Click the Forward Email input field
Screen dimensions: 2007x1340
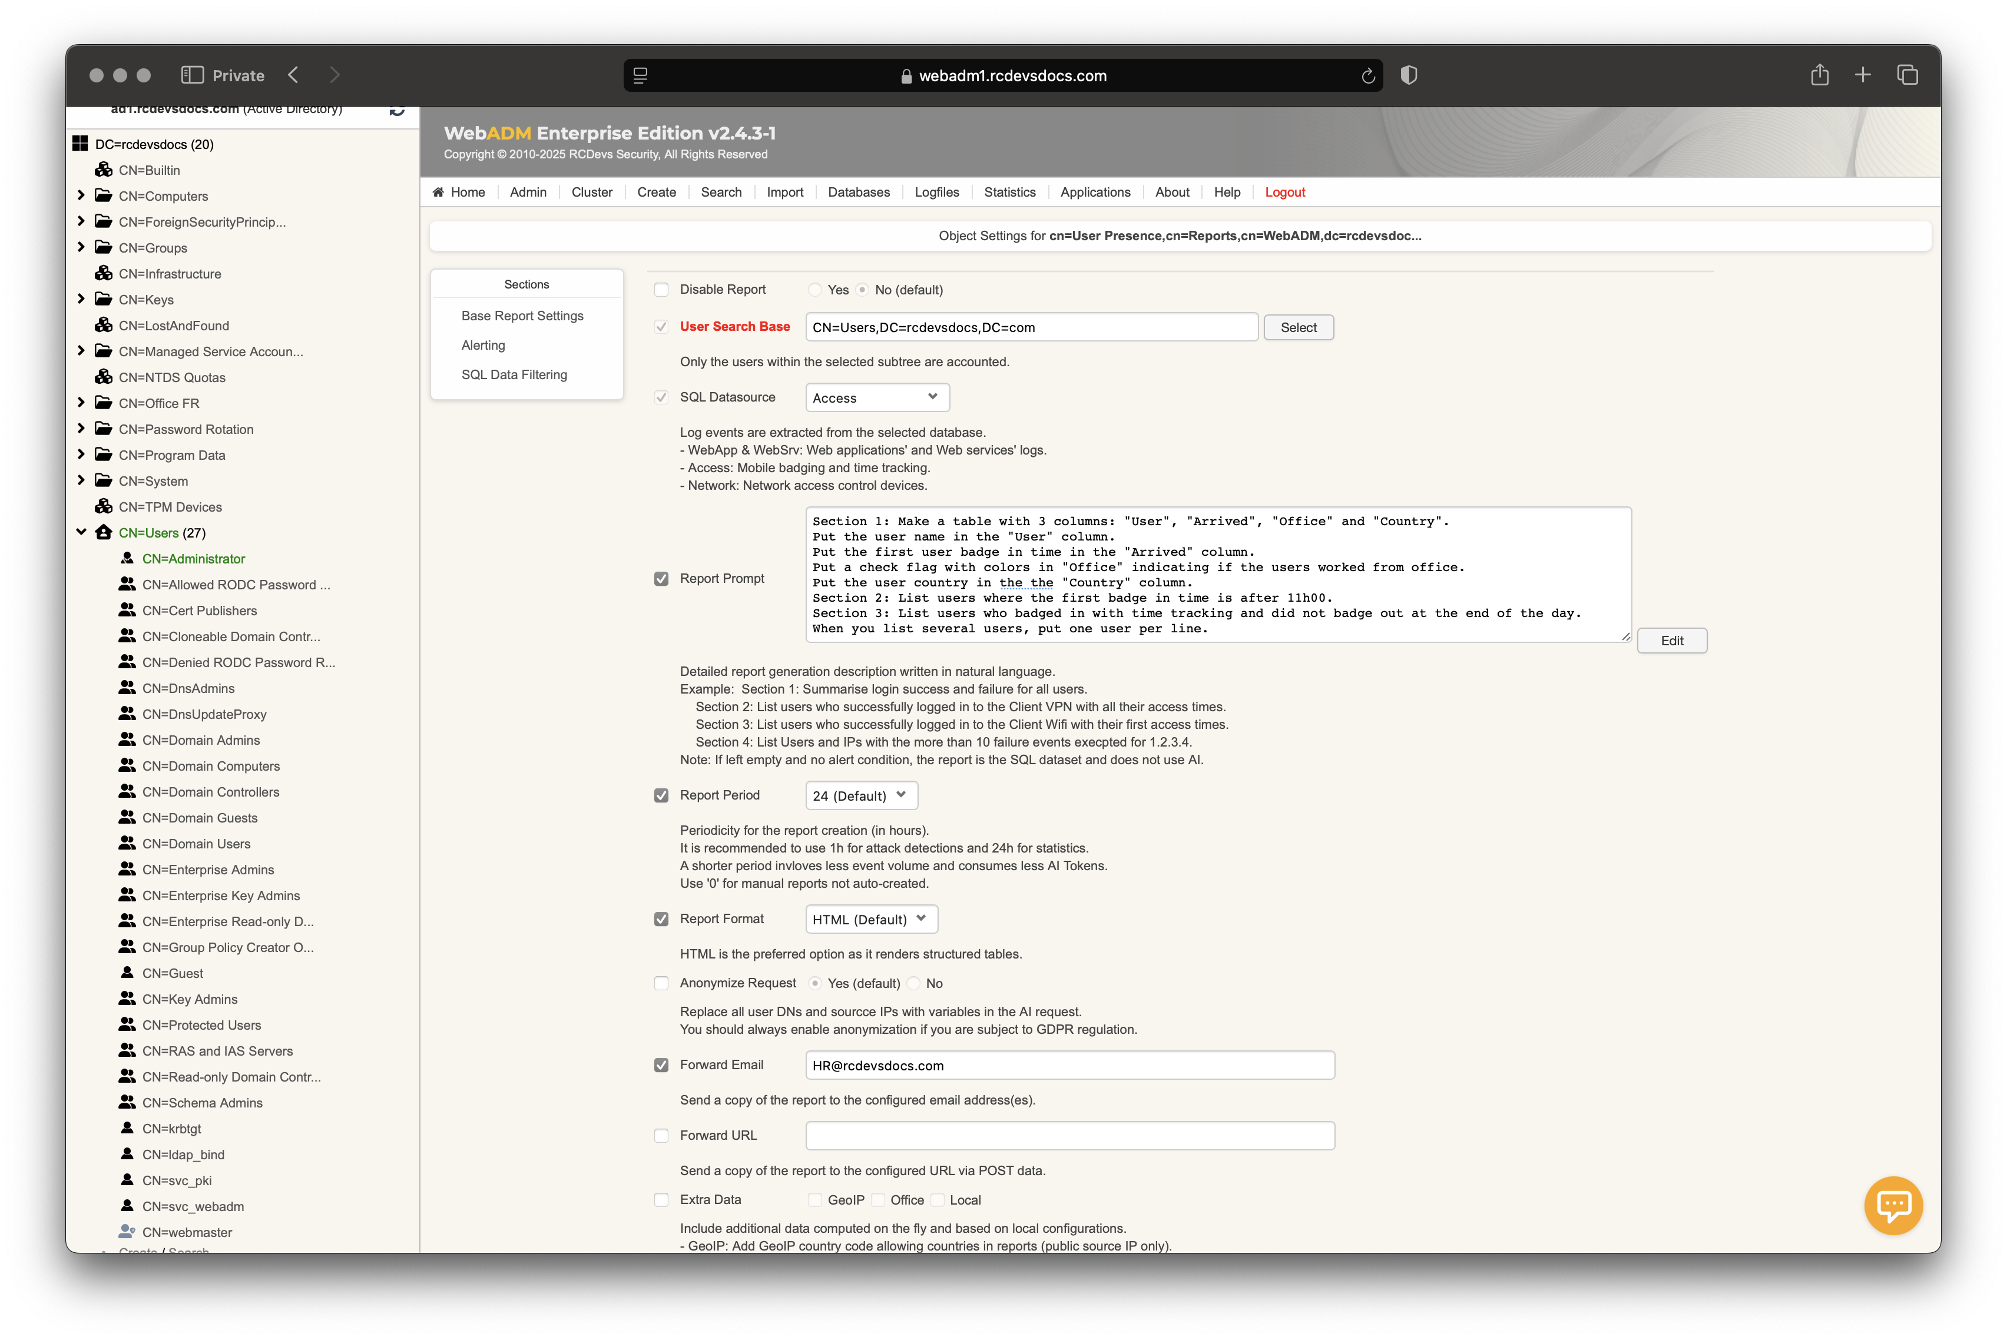pyautogui.click(x=1069, y=1066)
